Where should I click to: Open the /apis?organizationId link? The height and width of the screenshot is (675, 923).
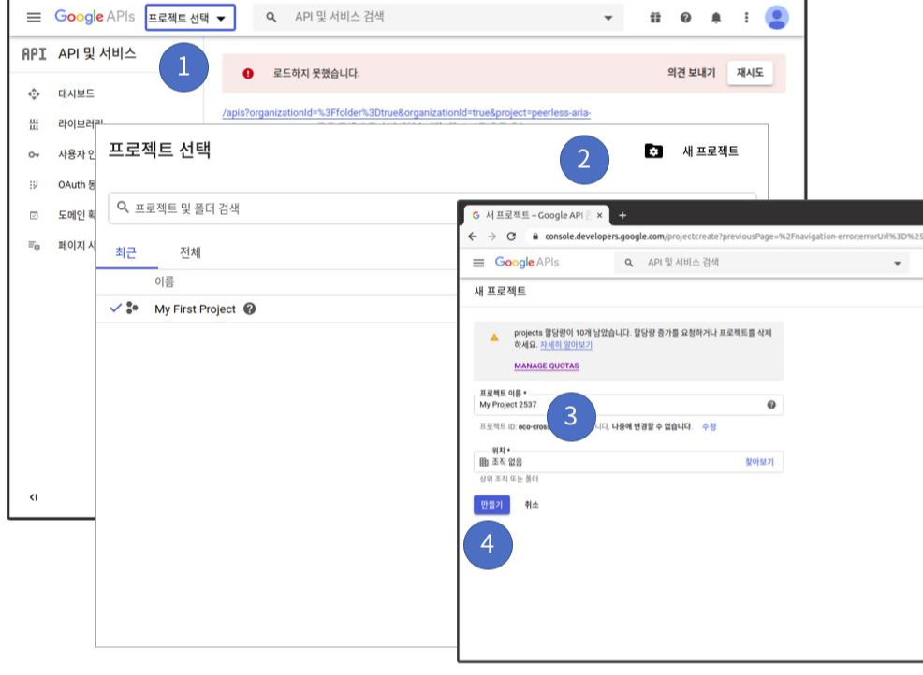click(x=406, y=113)
